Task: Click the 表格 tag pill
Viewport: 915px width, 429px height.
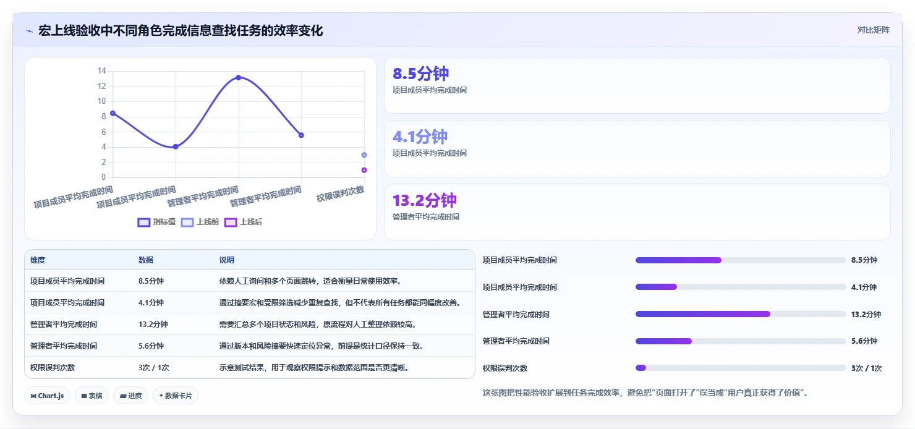Action: tap(91, 396)
